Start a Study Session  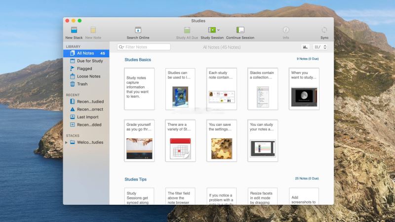pos(212,33)
